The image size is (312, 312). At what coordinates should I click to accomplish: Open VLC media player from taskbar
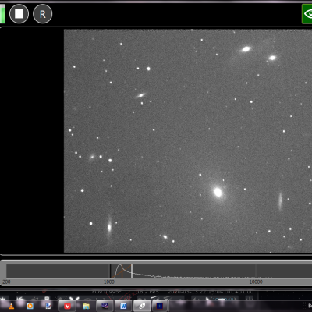click(11, 306)
